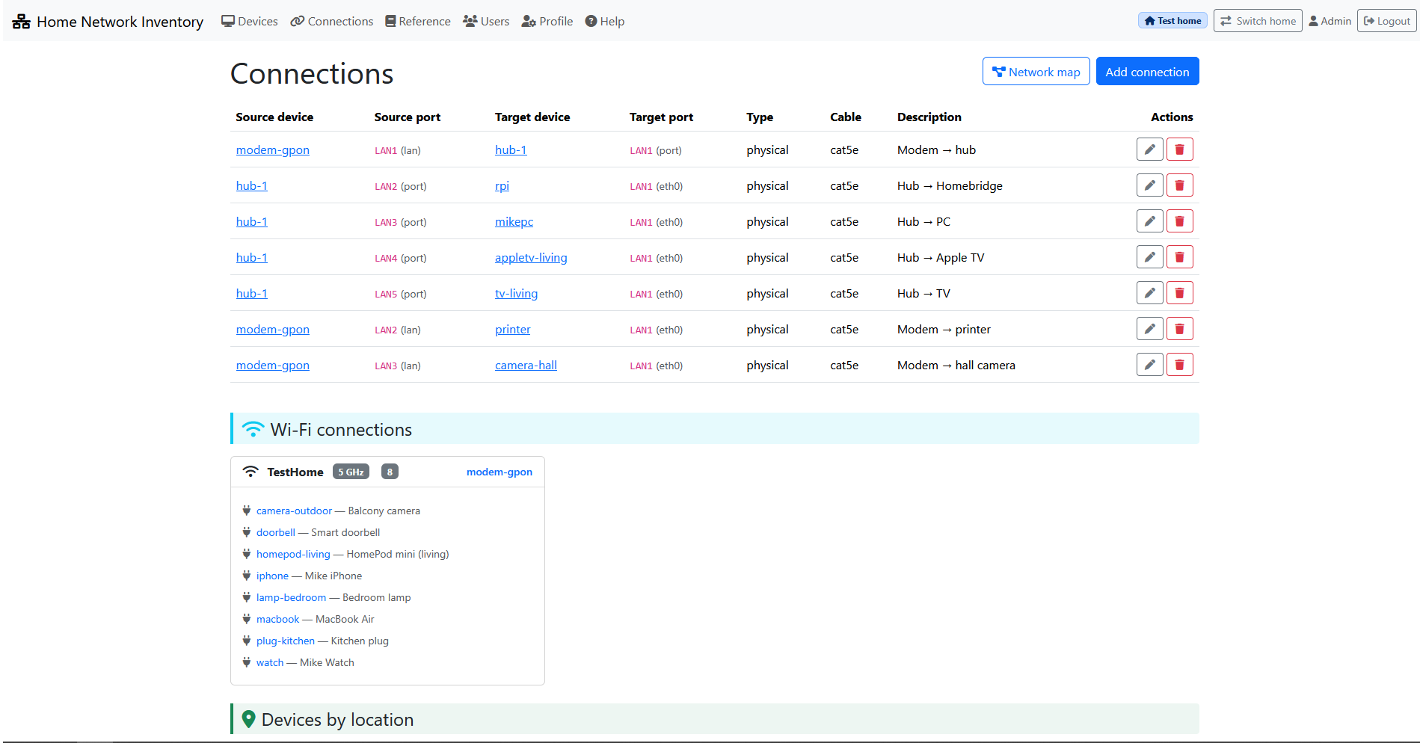The height and width of the screenshot is (749, 1420).
Task: Open the Reference page
Action: coord(418,21)
